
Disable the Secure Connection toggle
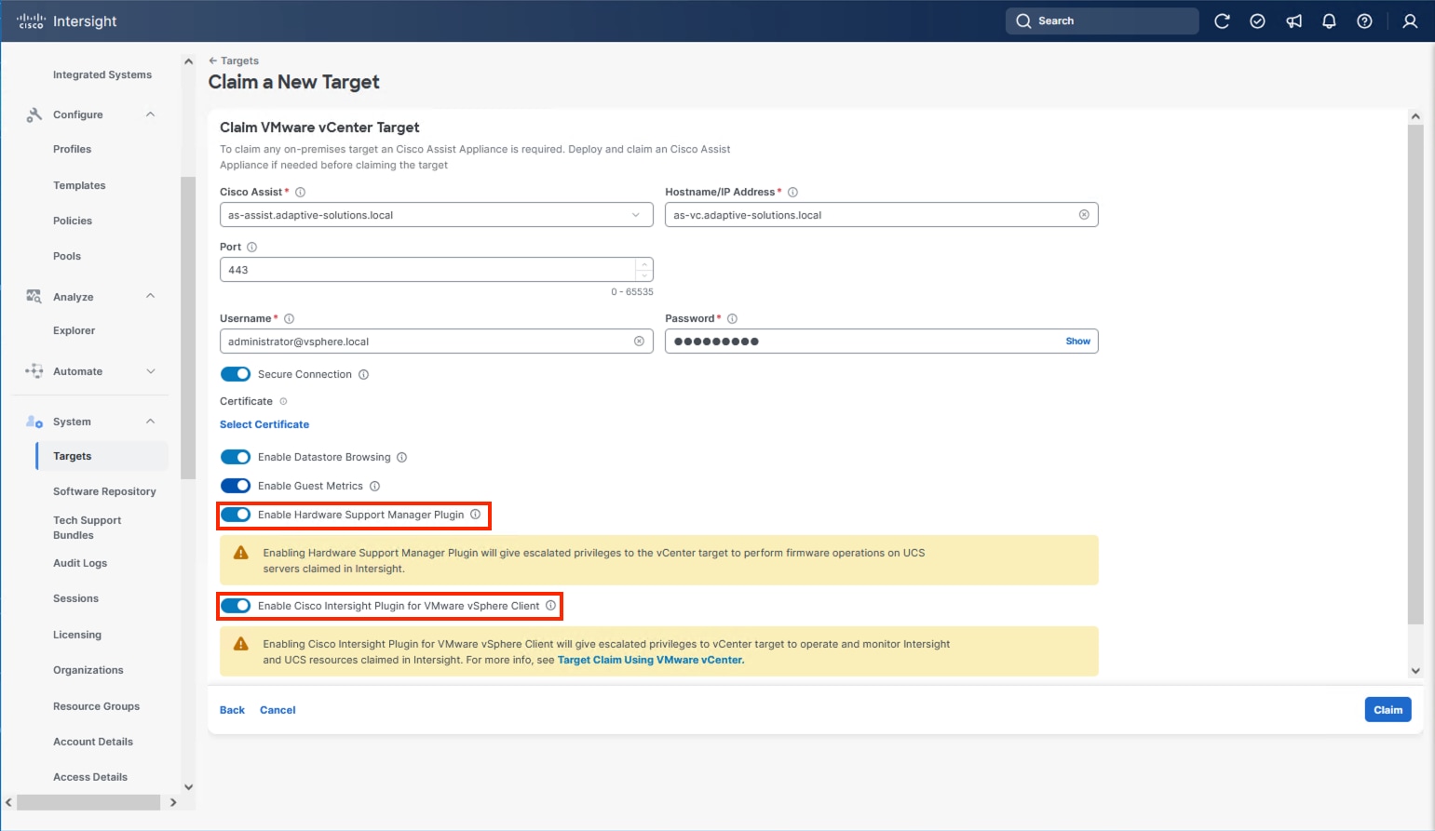[x=236, y=374]
